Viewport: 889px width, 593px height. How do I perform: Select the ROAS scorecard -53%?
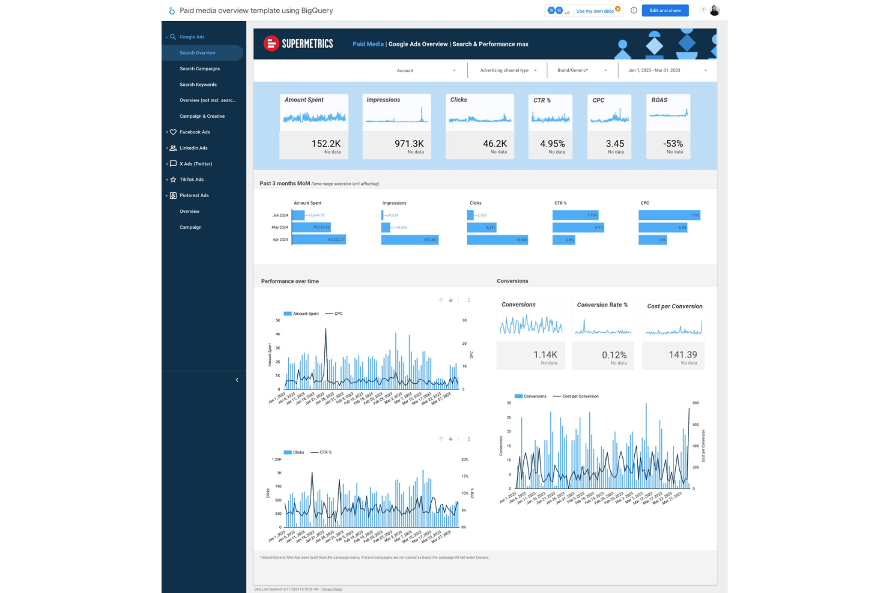coord(668,126)
